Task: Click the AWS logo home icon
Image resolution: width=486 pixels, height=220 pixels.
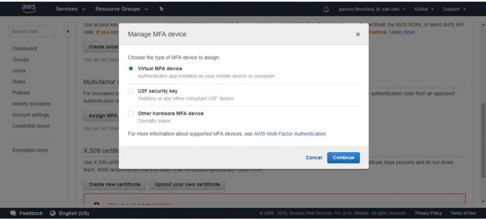Action: click(29, 9)
